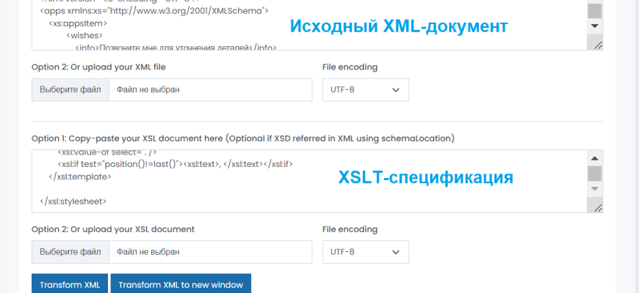This screenshot has height=293, width=639.
Task: Click the XSL textarea scrollbar thumb
Action: click(595, 173)
